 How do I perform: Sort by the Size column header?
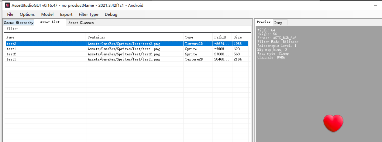(x=240, y=37)
